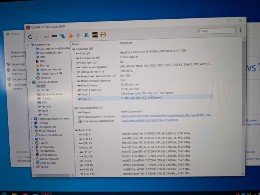Open the CPUID tree item
Viewport: 260px width, 195px height.
point(43,90)
